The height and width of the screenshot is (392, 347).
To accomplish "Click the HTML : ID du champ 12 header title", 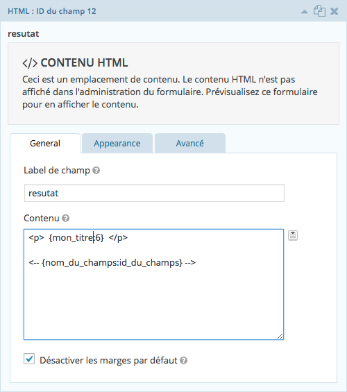I will click(52, 11).
